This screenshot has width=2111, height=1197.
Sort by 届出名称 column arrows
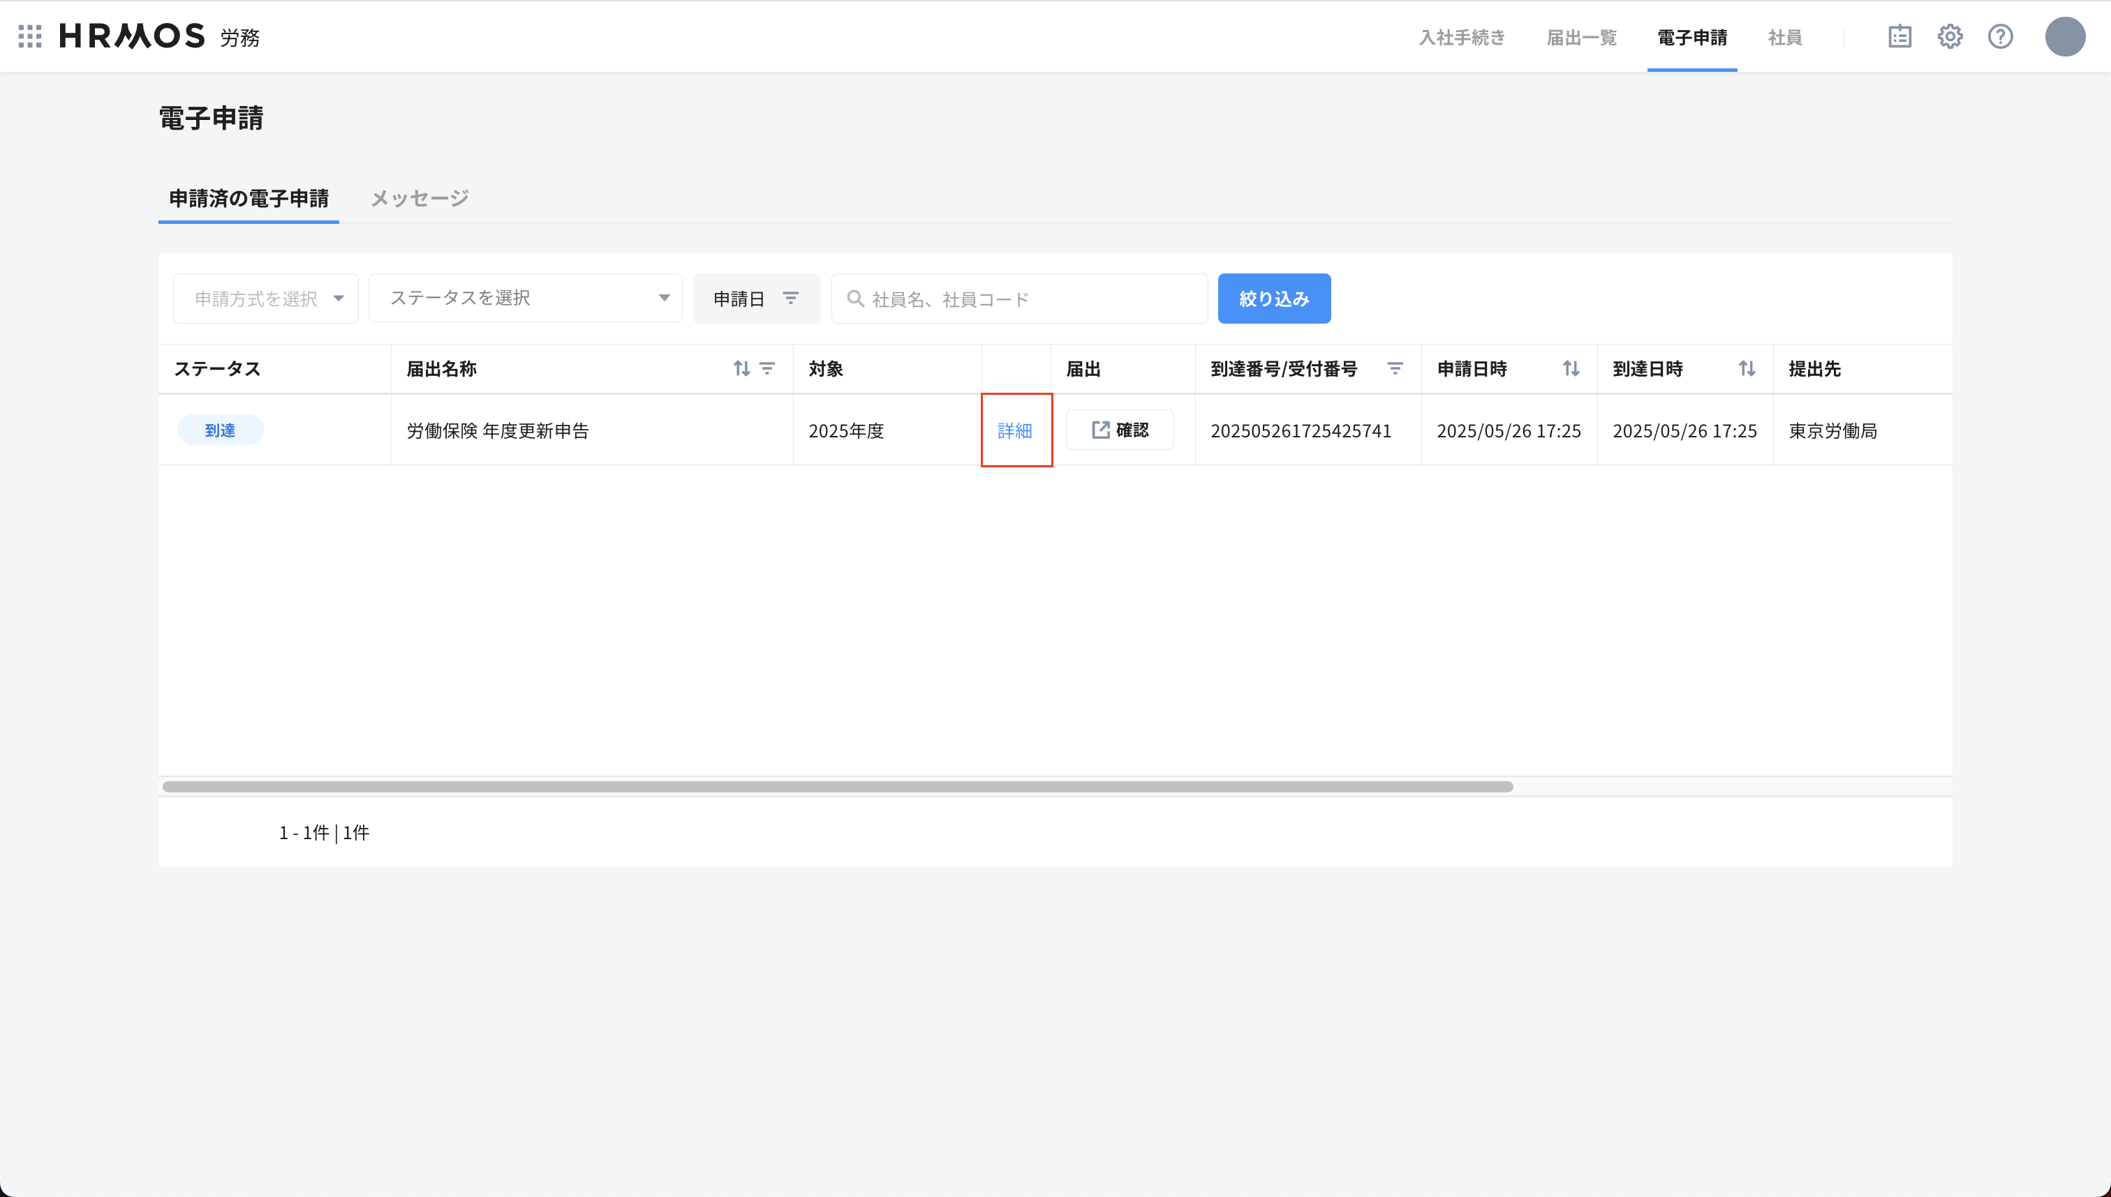(741, 368)
